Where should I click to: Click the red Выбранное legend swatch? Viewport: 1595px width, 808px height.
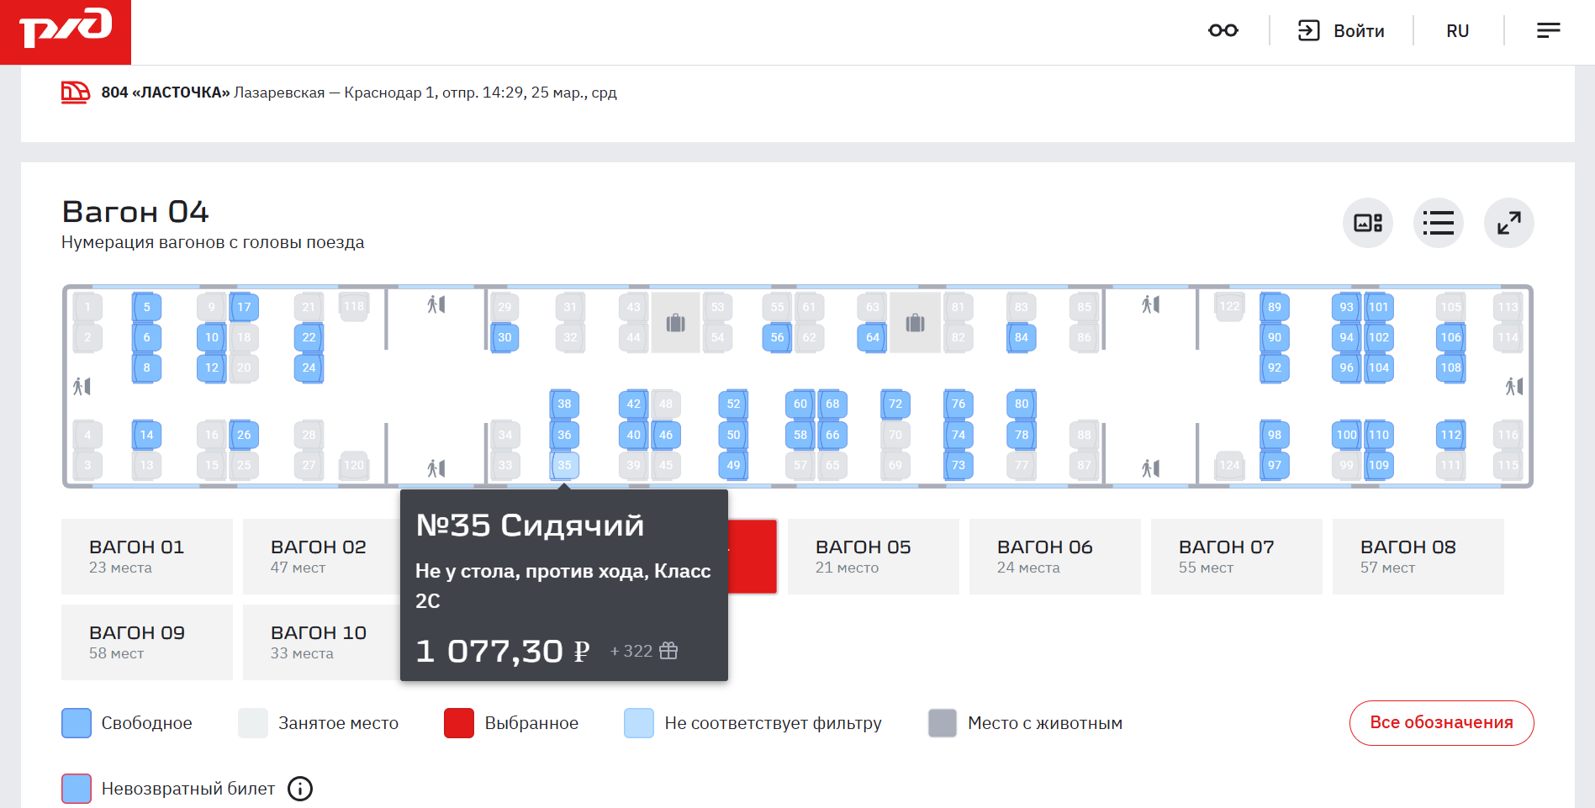click(x=459, y=723)
